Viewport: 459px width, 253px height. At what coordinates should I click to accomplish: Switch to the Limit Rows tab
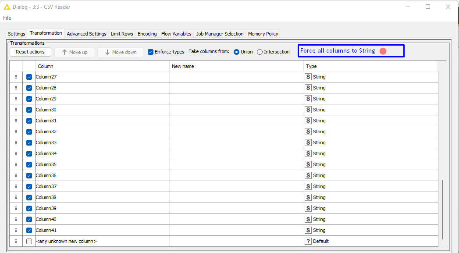point(122,34)
